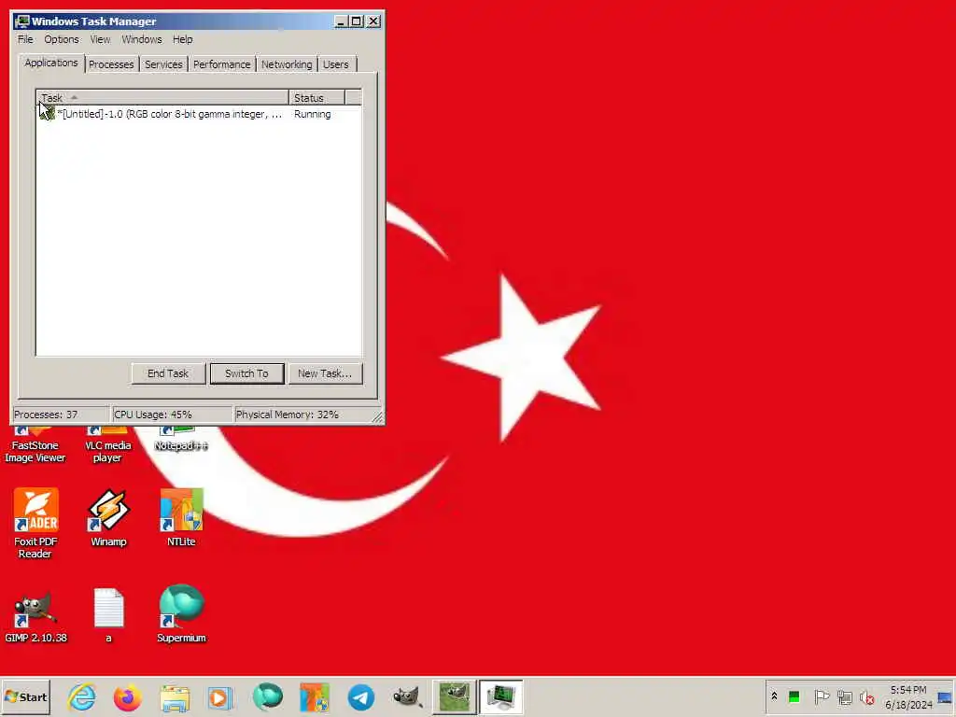This screenshot has width=956, height=717.
Task: Select the VLC media player desktop icon
Action: (x=107, y=445)
